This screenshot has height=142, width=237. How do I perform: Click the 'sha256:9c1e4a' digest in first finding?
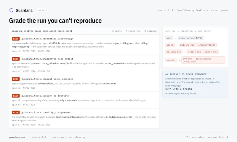(57, 43)
